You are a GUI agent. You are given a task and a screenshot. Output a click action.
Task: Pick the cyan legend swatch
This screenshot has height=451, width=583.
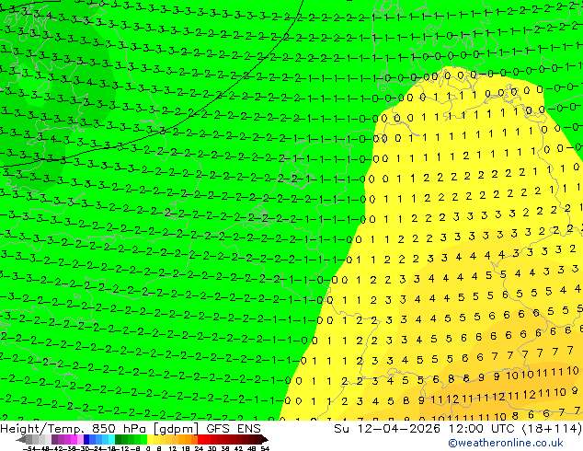tap(111, 440)
